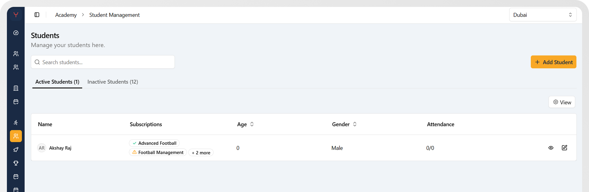Image resolution: width=589 pixels, height=192 pixels.
Task: Sort the table by Gender column
Action: pos(344,124)
